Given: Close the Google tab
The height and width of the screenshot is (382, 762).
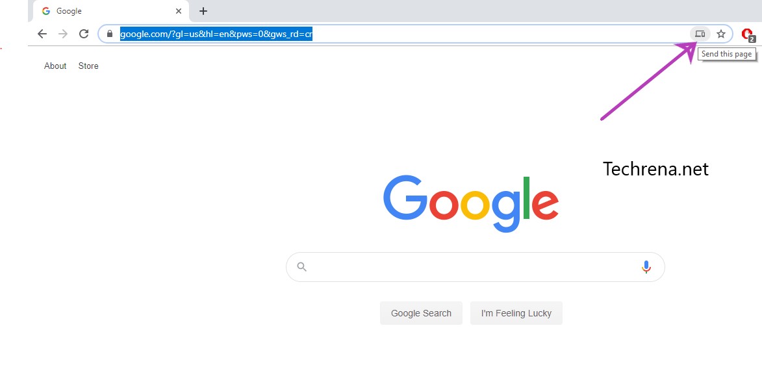Looking at the screenshot, I should (179, 10).
